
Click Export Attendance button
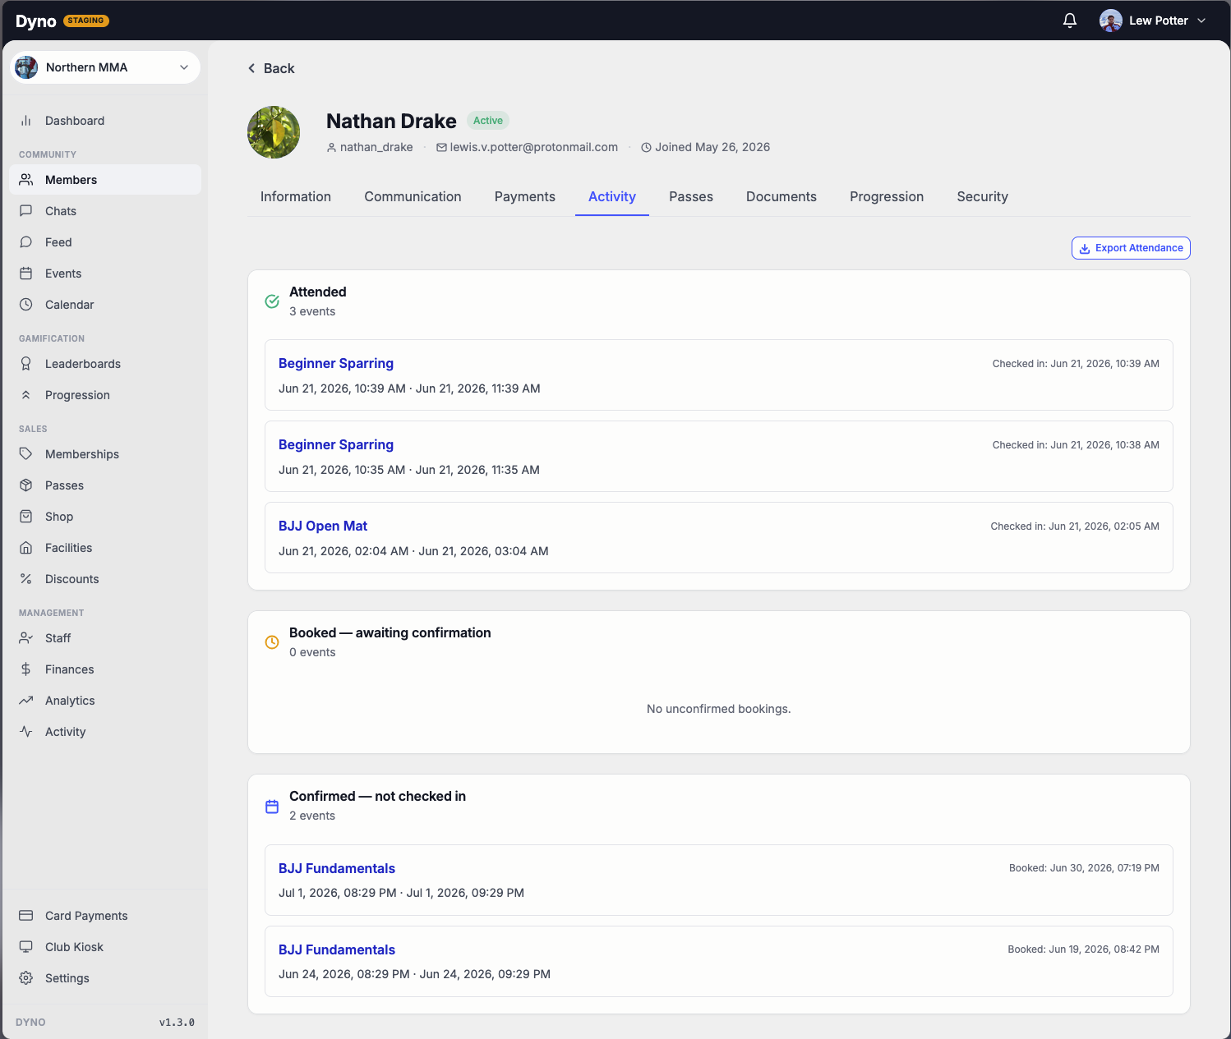(1131, 248)
